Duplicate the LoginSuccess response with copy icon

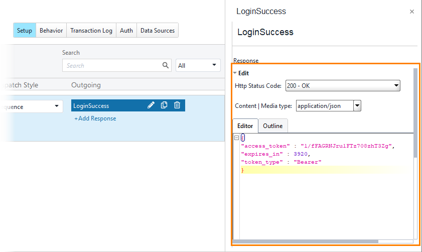coord(164,105)
